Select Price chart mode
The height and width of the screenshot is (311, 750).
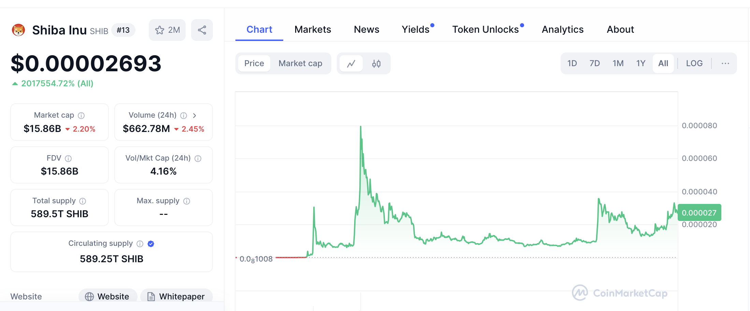click(x=254, y=63)
